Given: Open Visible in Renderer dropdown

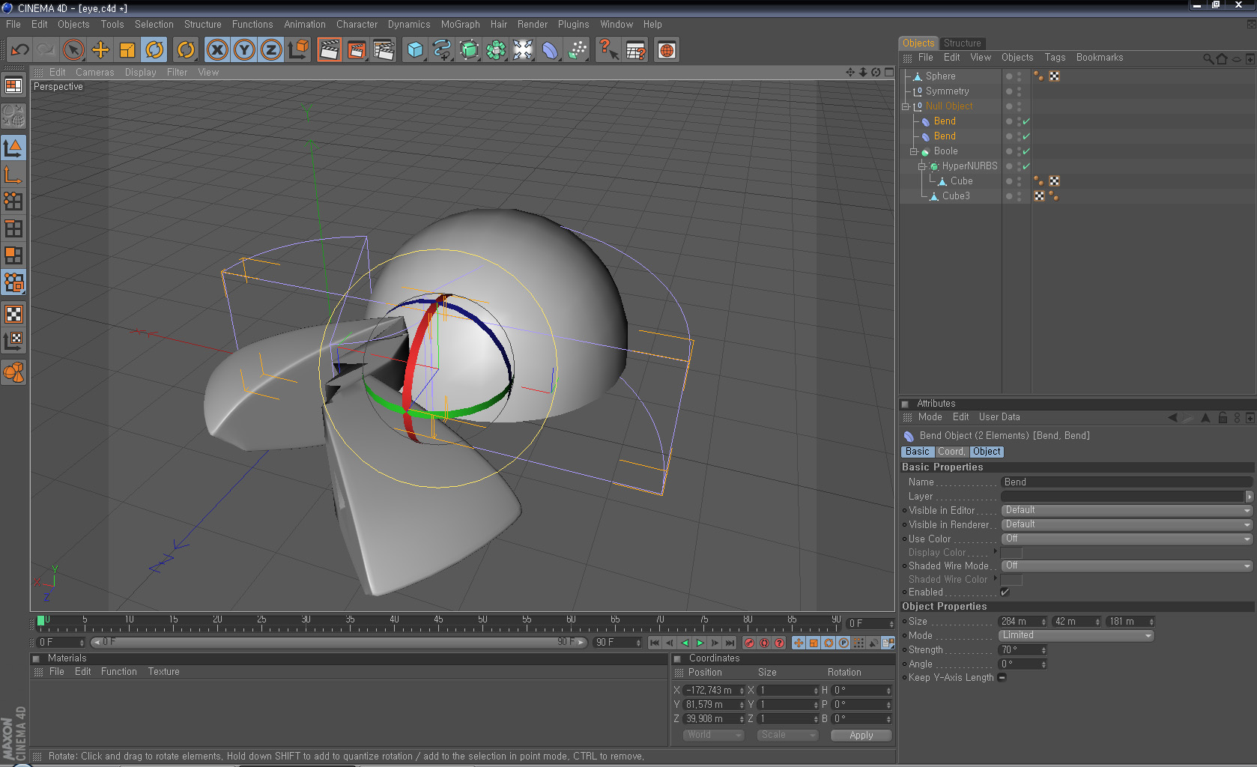Looking at the screenshot, I should pyautogui.click(x=1127, y=525).
